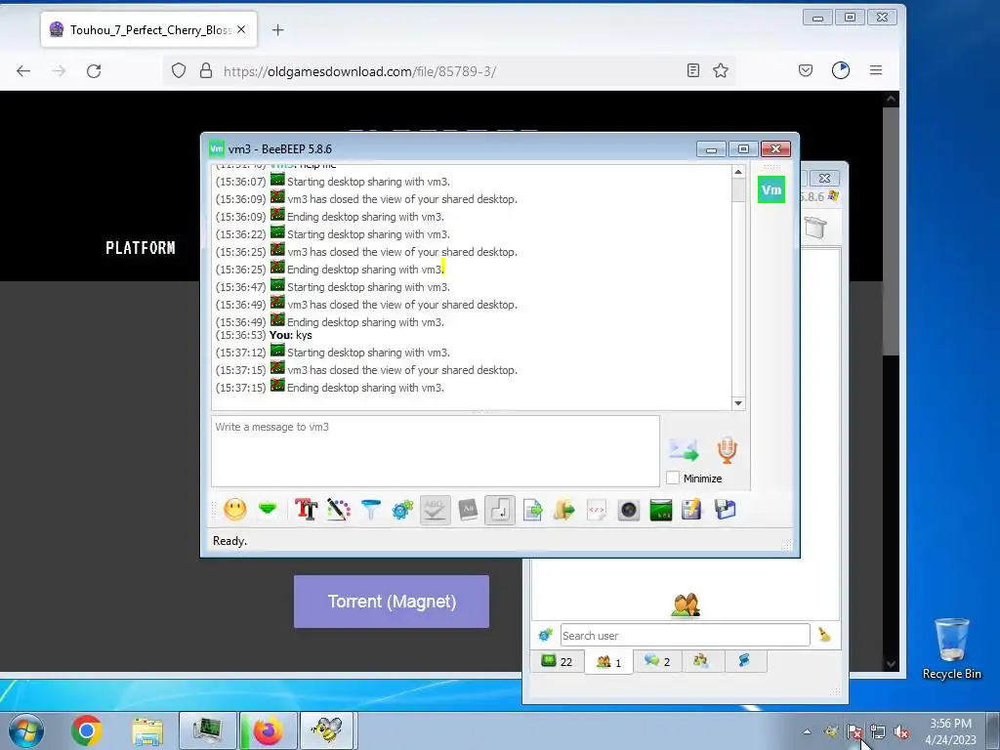Viewport: 1000px width, 750px height.
Task: Click the BeeBEEP bee taskbar icon
Action: pos(327,730)
